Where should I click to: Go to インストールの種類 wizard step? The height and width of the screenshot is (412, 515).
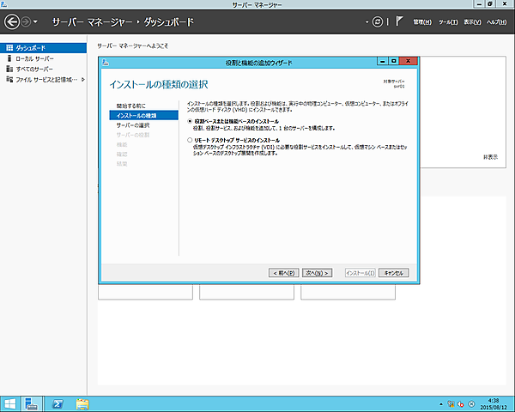pos(144,115)
